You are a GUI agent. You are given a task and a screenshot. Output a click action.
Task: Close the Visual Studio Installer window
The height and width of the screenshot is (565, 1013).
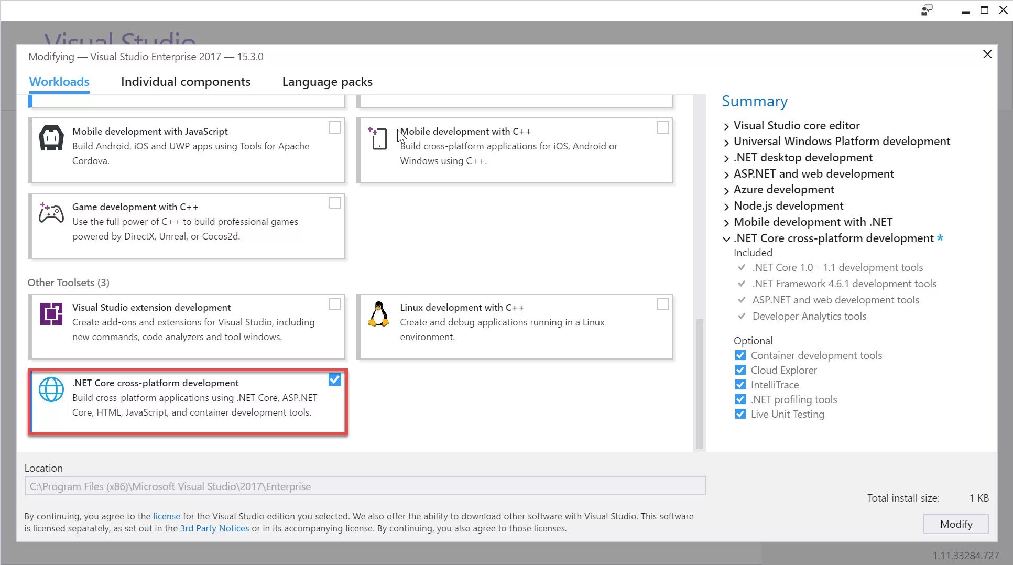click(1004, 10)
